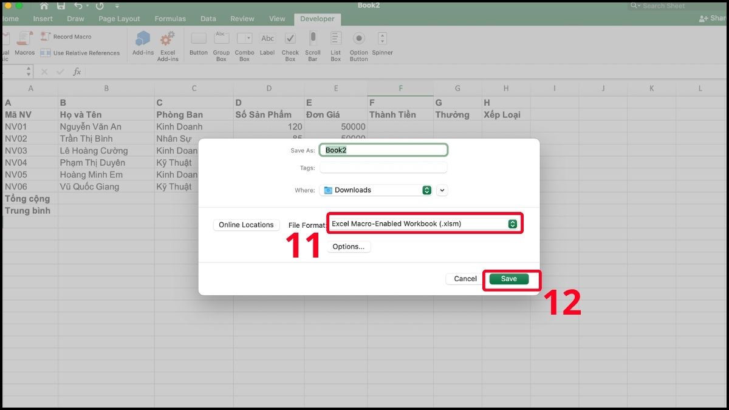Viewport: 729px width, 410px height.
Task: Select the Thưởng header cell
Action: (457, 115)
